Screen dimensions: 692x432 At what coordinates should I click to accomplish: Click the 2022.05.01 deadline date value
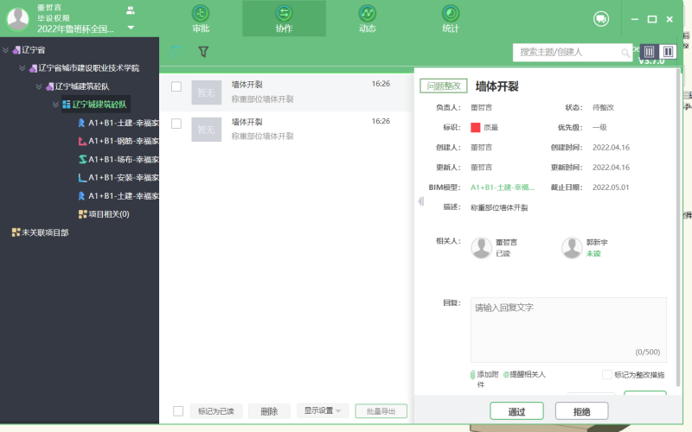[x=611, y=187]
